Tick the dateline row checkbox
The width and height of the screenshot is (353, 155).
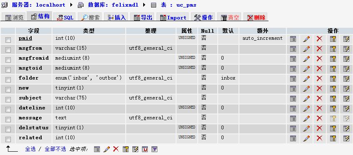pyautogui.click(x=8, y=109)
